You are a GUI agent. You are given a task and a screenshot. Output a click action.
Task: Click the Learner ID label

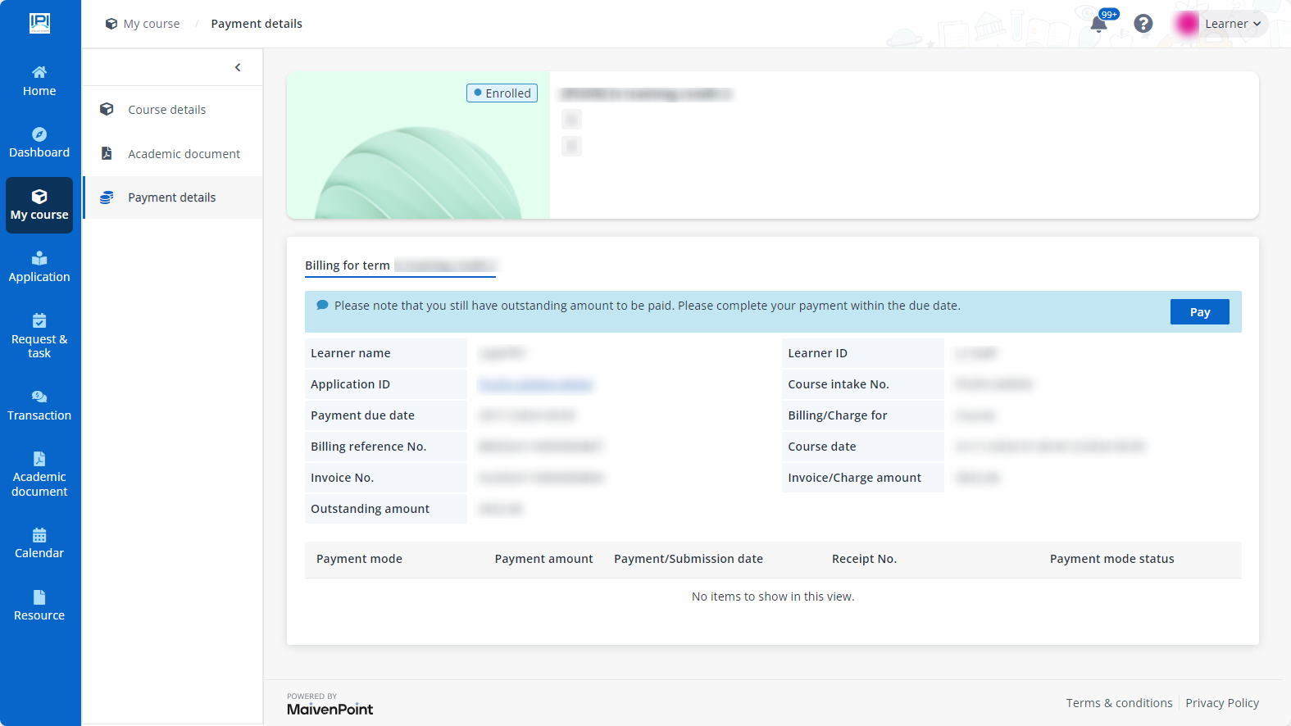pyautogui.click(x=817, y=353)
